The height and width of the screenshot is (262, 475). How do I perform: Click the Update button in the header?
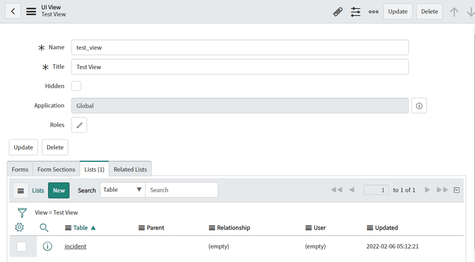point(397,11)
